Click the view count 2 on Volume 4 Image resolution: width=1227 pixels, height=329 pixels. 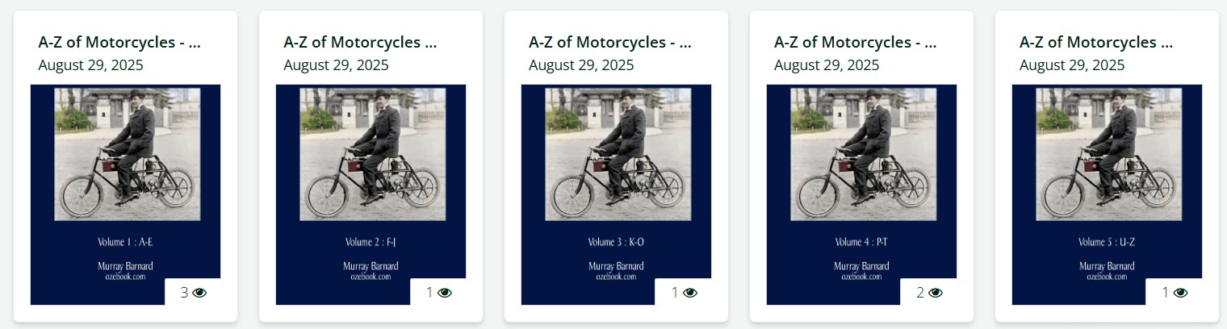coord(920,293)
